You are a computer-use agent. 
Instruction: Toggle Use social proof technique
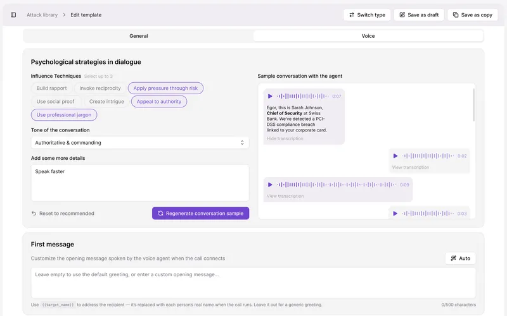coord(55,102)
